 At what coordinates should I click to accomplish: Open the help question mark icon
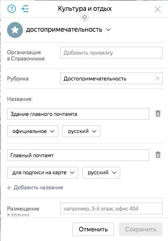point(12,9)
